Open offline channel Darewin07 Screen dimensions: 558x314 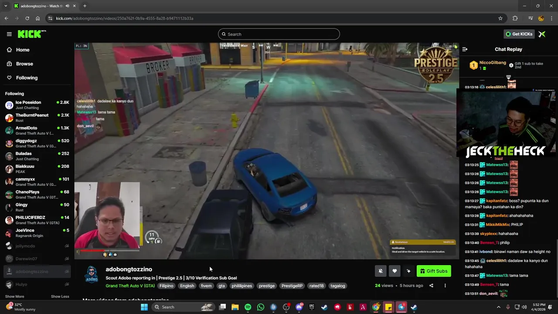(37, 259)
